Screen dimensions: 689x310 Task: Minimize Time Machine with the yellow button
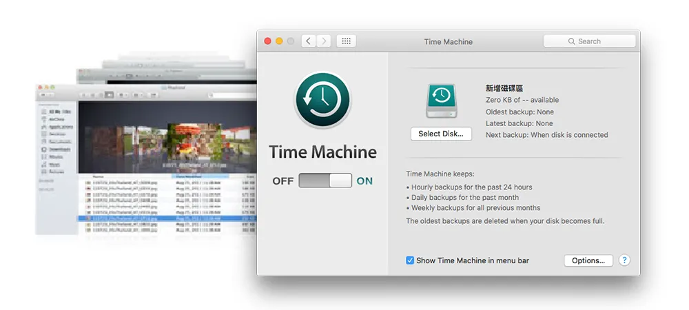[279, 41]
